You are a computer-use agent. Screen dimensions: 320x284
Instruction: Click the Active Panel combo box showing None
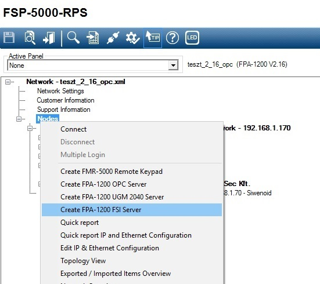(x=93, y=65)
